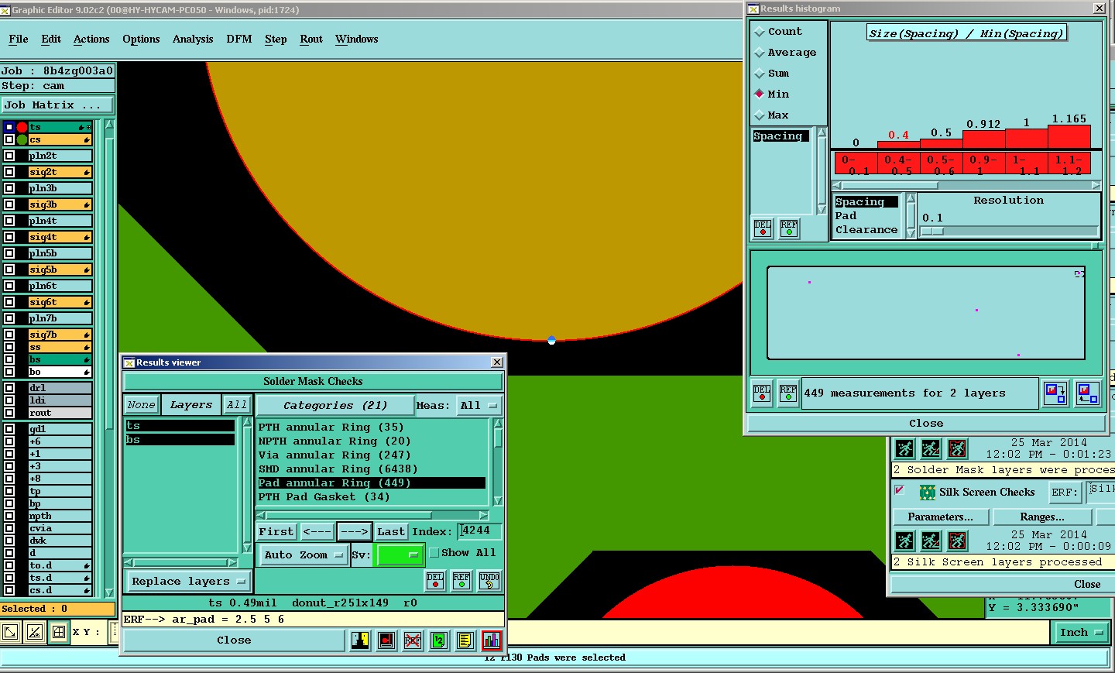1115x673 pixels.
Task: Click Parameters... button under Silk Screen Checks
Action: click(941, 517)
